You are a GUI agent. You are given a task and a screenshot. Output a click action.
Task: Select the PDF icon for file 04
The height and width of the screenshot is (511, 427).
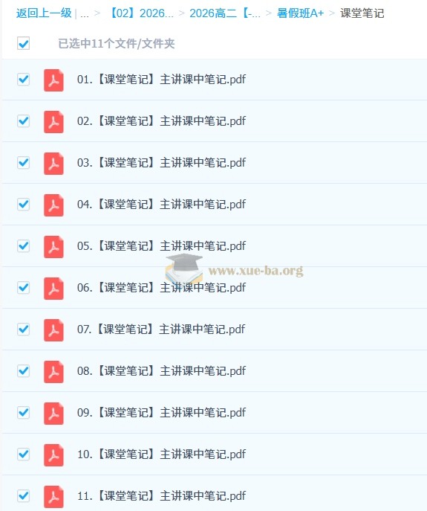point(53,205)
